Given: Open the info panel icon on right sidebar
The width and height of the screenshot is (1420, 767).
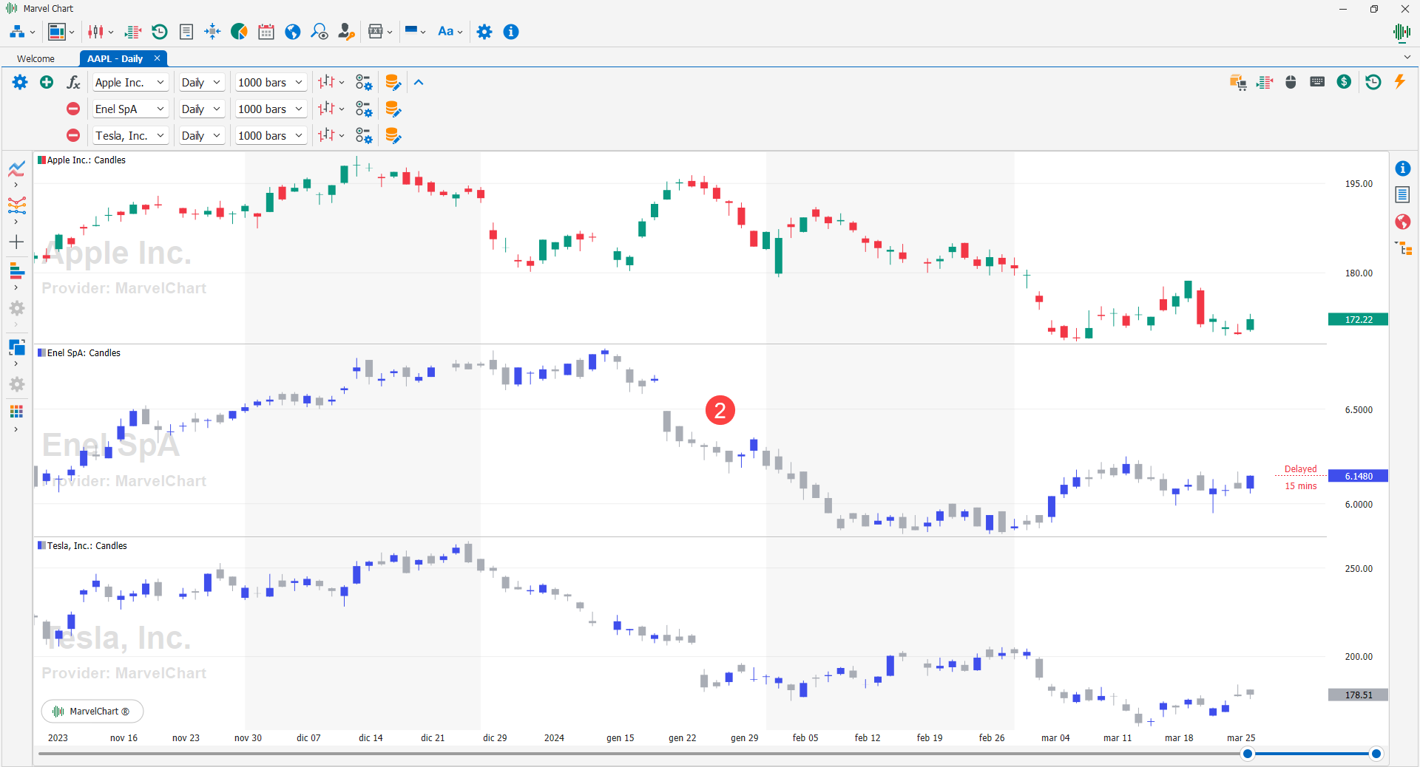Looking at the screenshot, I should click(x=1402, y=168).
